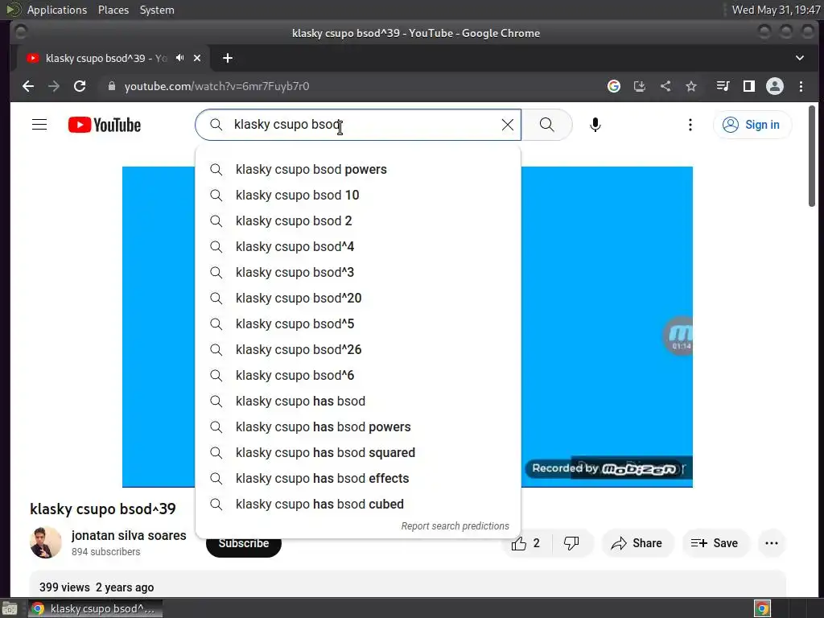The image size is (824, 618).
Task: Click Report search predictions link
Action: [455, 526]
